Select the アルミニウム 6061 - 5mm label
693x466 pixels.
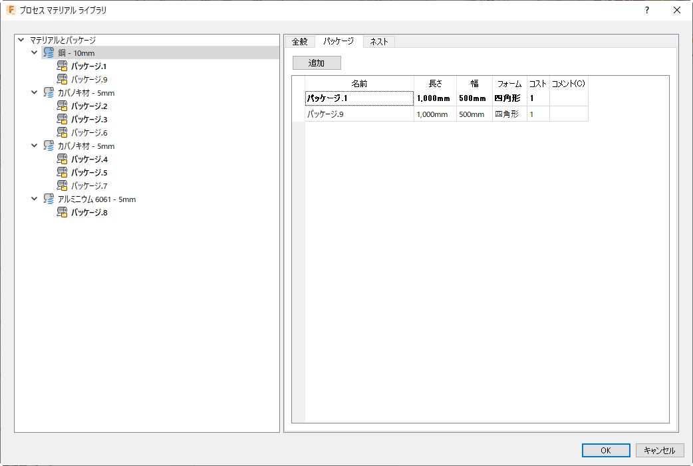pos(97,199)
